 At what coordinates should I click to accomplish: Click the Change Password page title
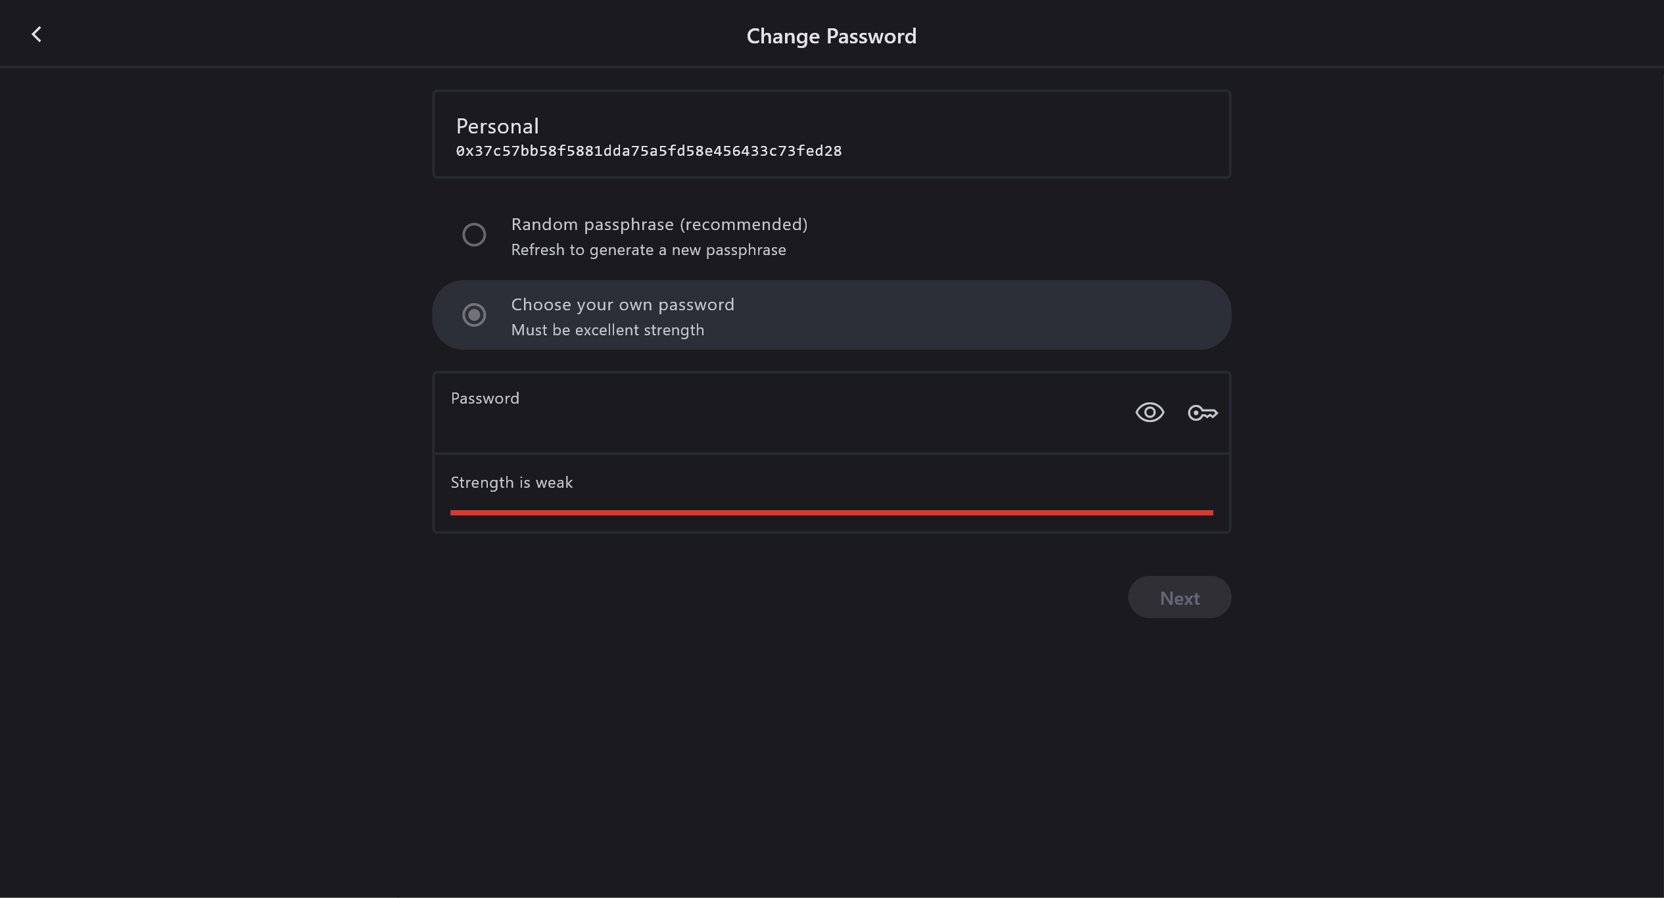tap(831, 36)
